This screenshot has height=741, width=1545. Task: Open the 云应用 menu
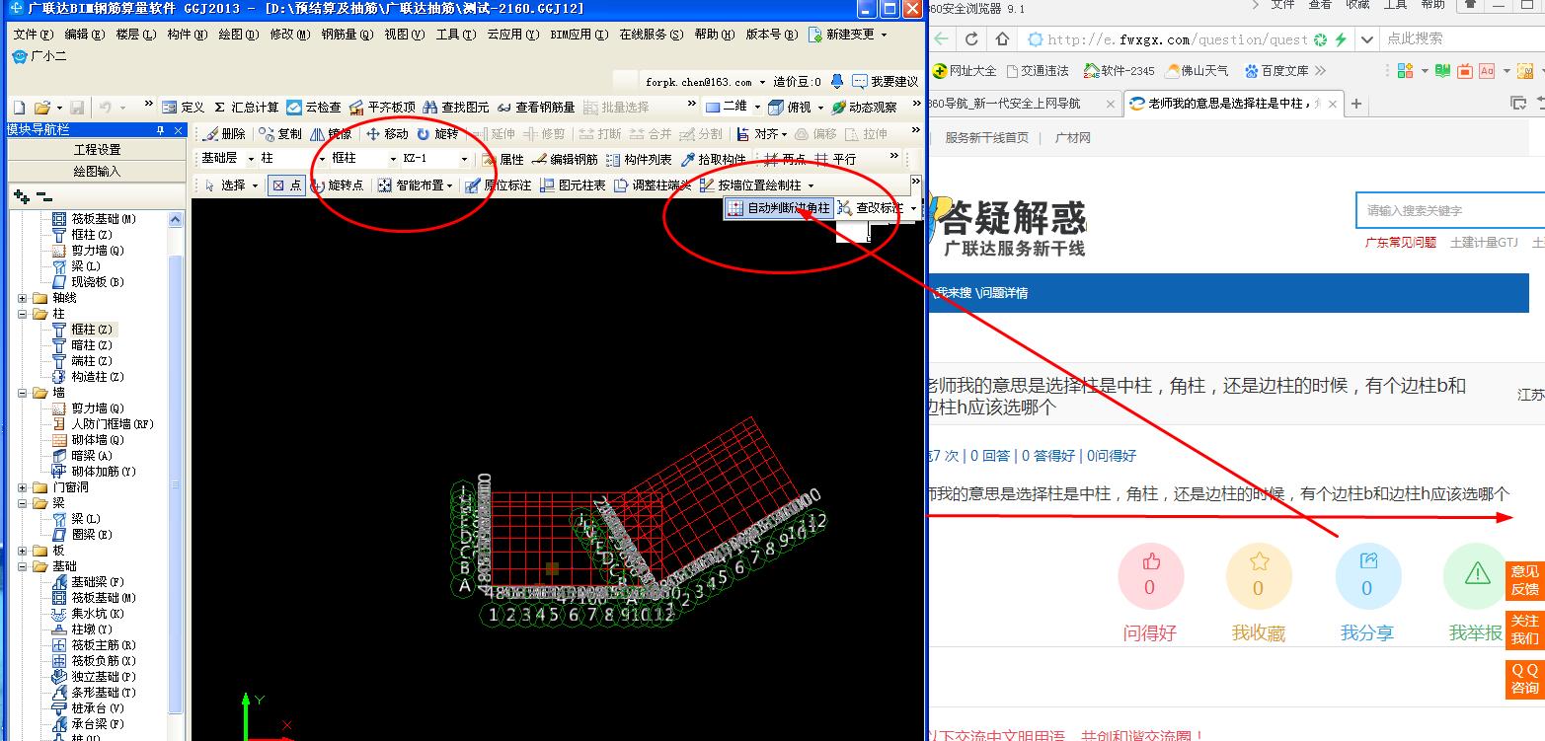(x=513, y=35)
